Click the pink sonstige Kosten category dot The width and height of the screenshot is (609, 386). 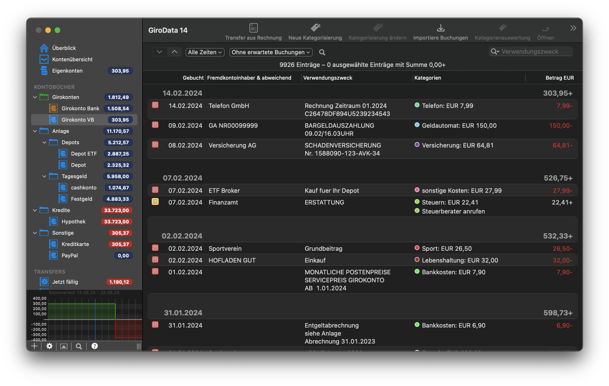tap(417, 190)
